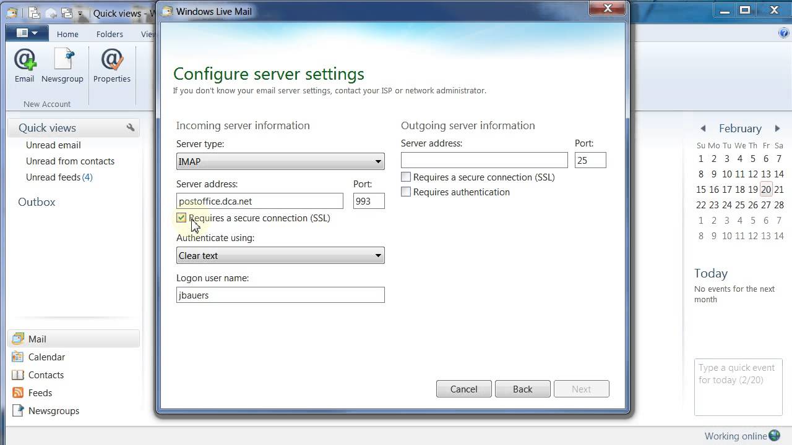The image size is (792, 445).
Task: Open the Home ribbon tab
Action: point(67,34)
